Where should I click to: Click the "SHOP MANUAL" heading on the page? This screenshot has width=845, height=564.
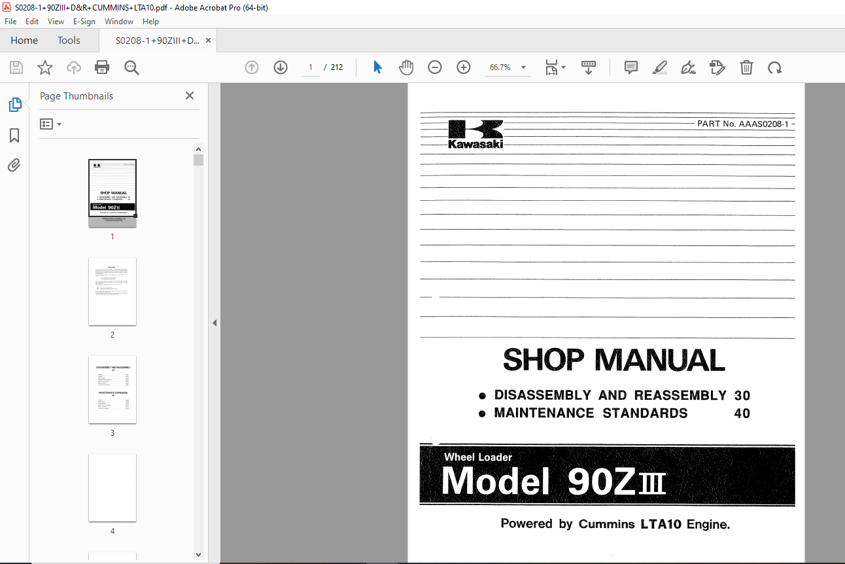pos(613,360)
